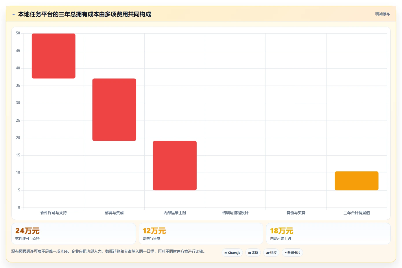Click the 备份与灾备 x-axis label
The width and height of the screenshot is (402, 268).
click(x=296, y=213)
